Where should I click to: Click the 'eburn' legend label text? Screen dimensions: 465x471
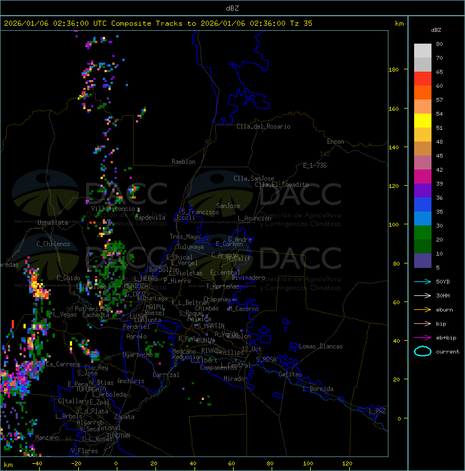(x=444, y=310)
